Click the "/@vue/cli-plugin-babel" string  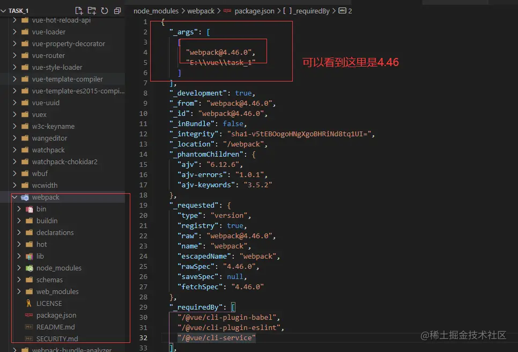pos(227,317)
